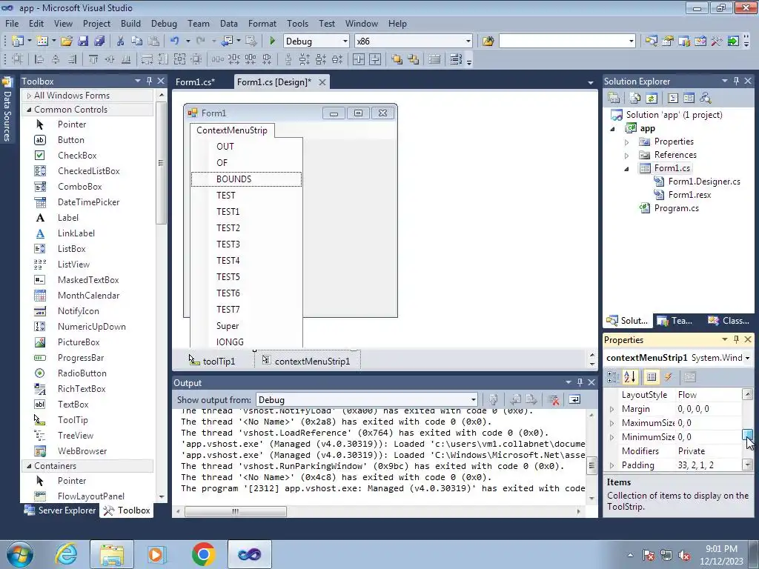Click the Copy icon in toolbar
Viewport: 759px width, 569px height.
(x=137, y=41)
